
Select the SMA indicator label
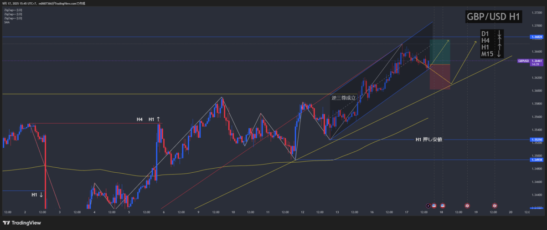pos(6,22)
